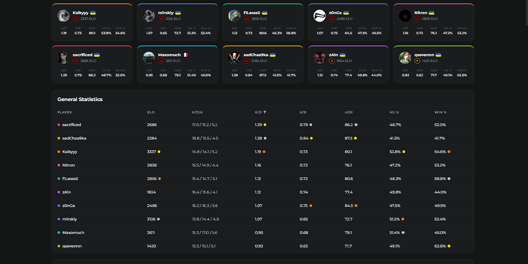Click Nitron's heart avatar icon
Viewport: 528px width, 264px height.
pyautogui.click(x=405, y=16)
